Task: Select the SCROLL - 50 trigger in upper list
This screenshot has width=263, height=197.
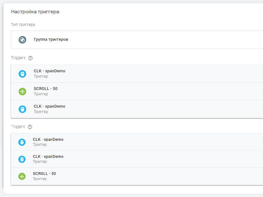Action: [45, 89]
